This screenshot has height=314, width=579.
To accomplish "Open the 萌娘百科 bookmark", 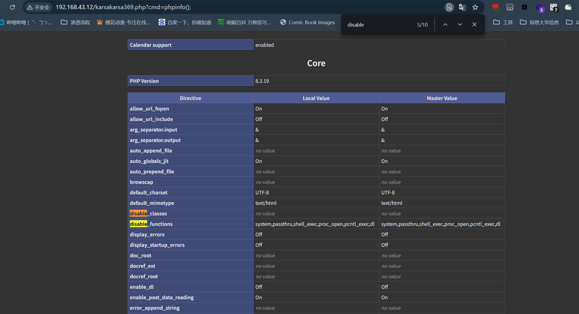I will (244, 22).
